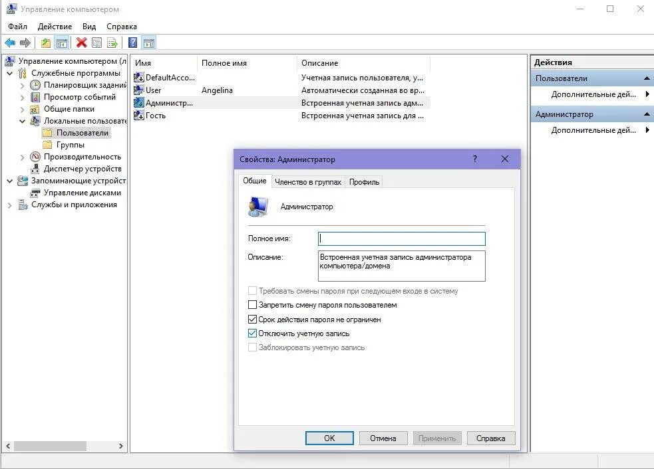654x469 pixels.
Task: Open the Файл menu
Action: click(x=17, y=27)
